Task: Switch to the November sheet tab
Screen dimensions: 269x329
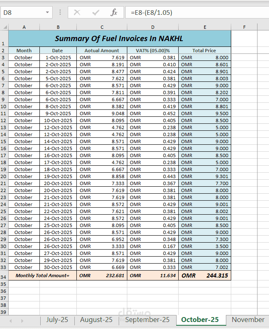Action: click(248, 320)
